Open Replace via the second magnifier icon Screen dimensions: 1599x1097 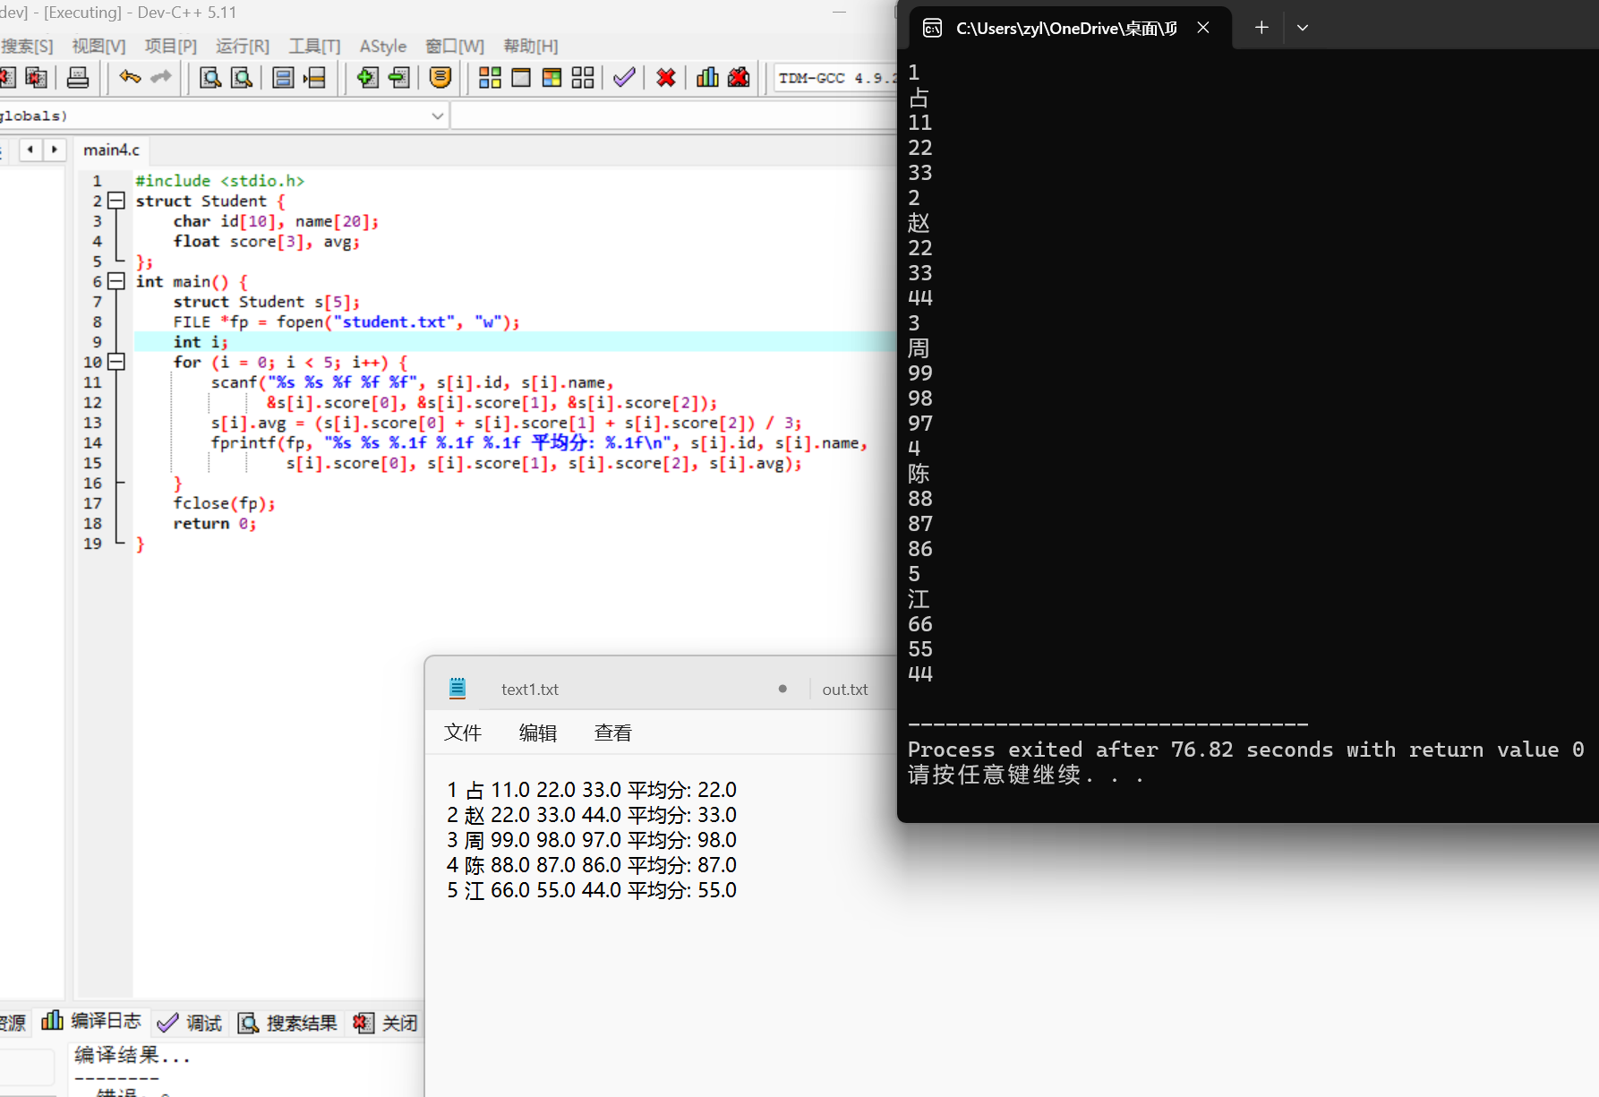(242, 78)
